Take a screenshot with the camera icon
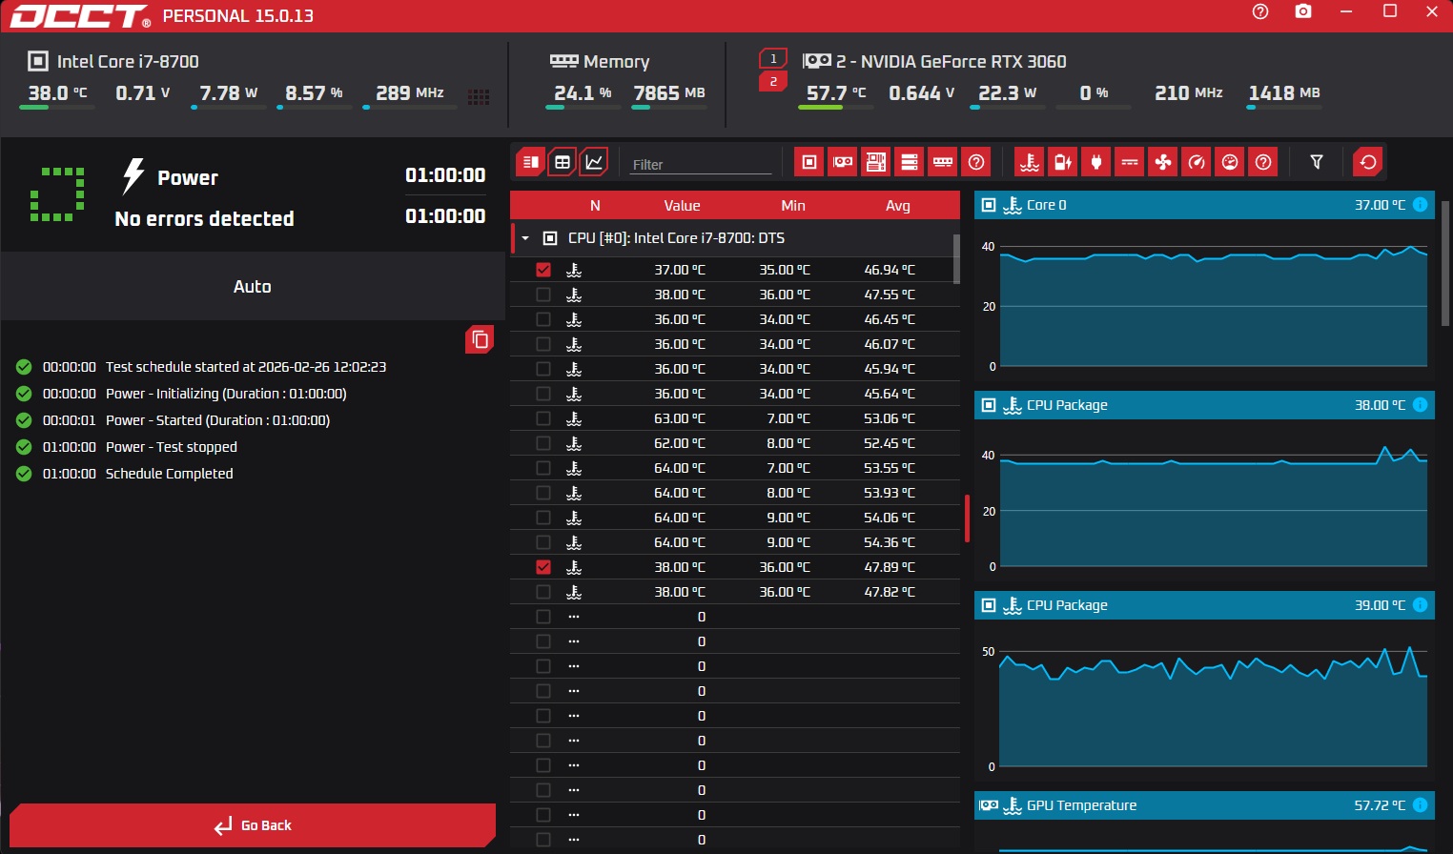This screenshot has height=854, width=1453. point(1303,11)
